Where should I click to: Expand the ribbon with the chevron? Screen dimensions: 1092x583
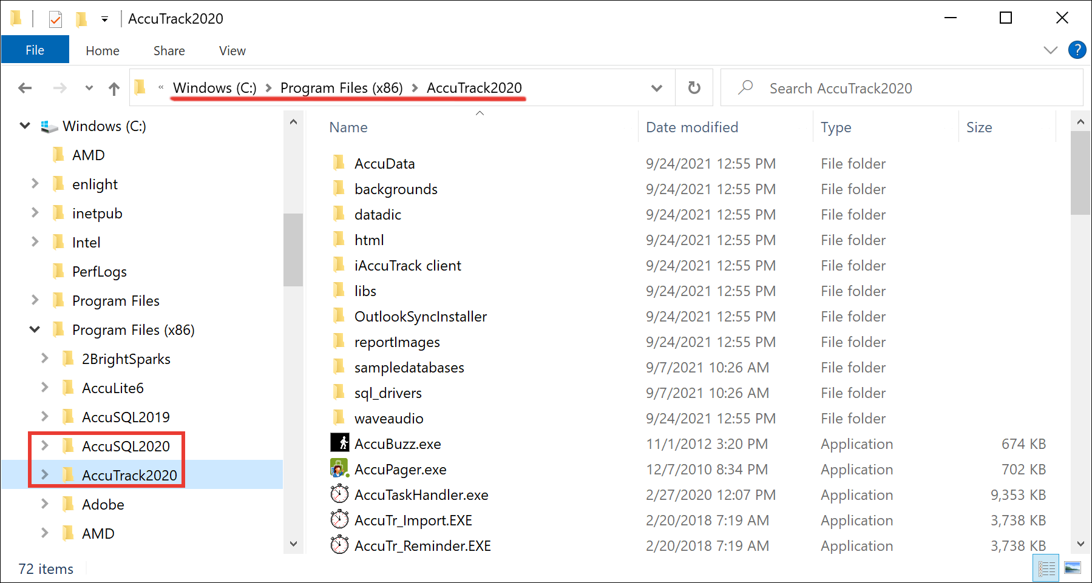(1050, 50)
